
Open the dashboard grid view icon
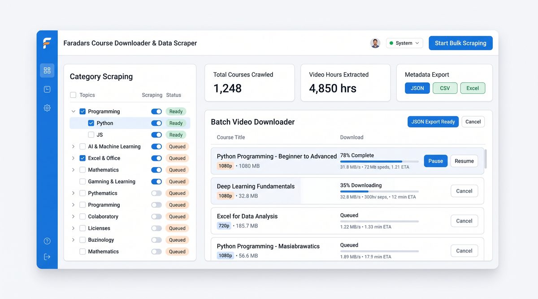47,71
